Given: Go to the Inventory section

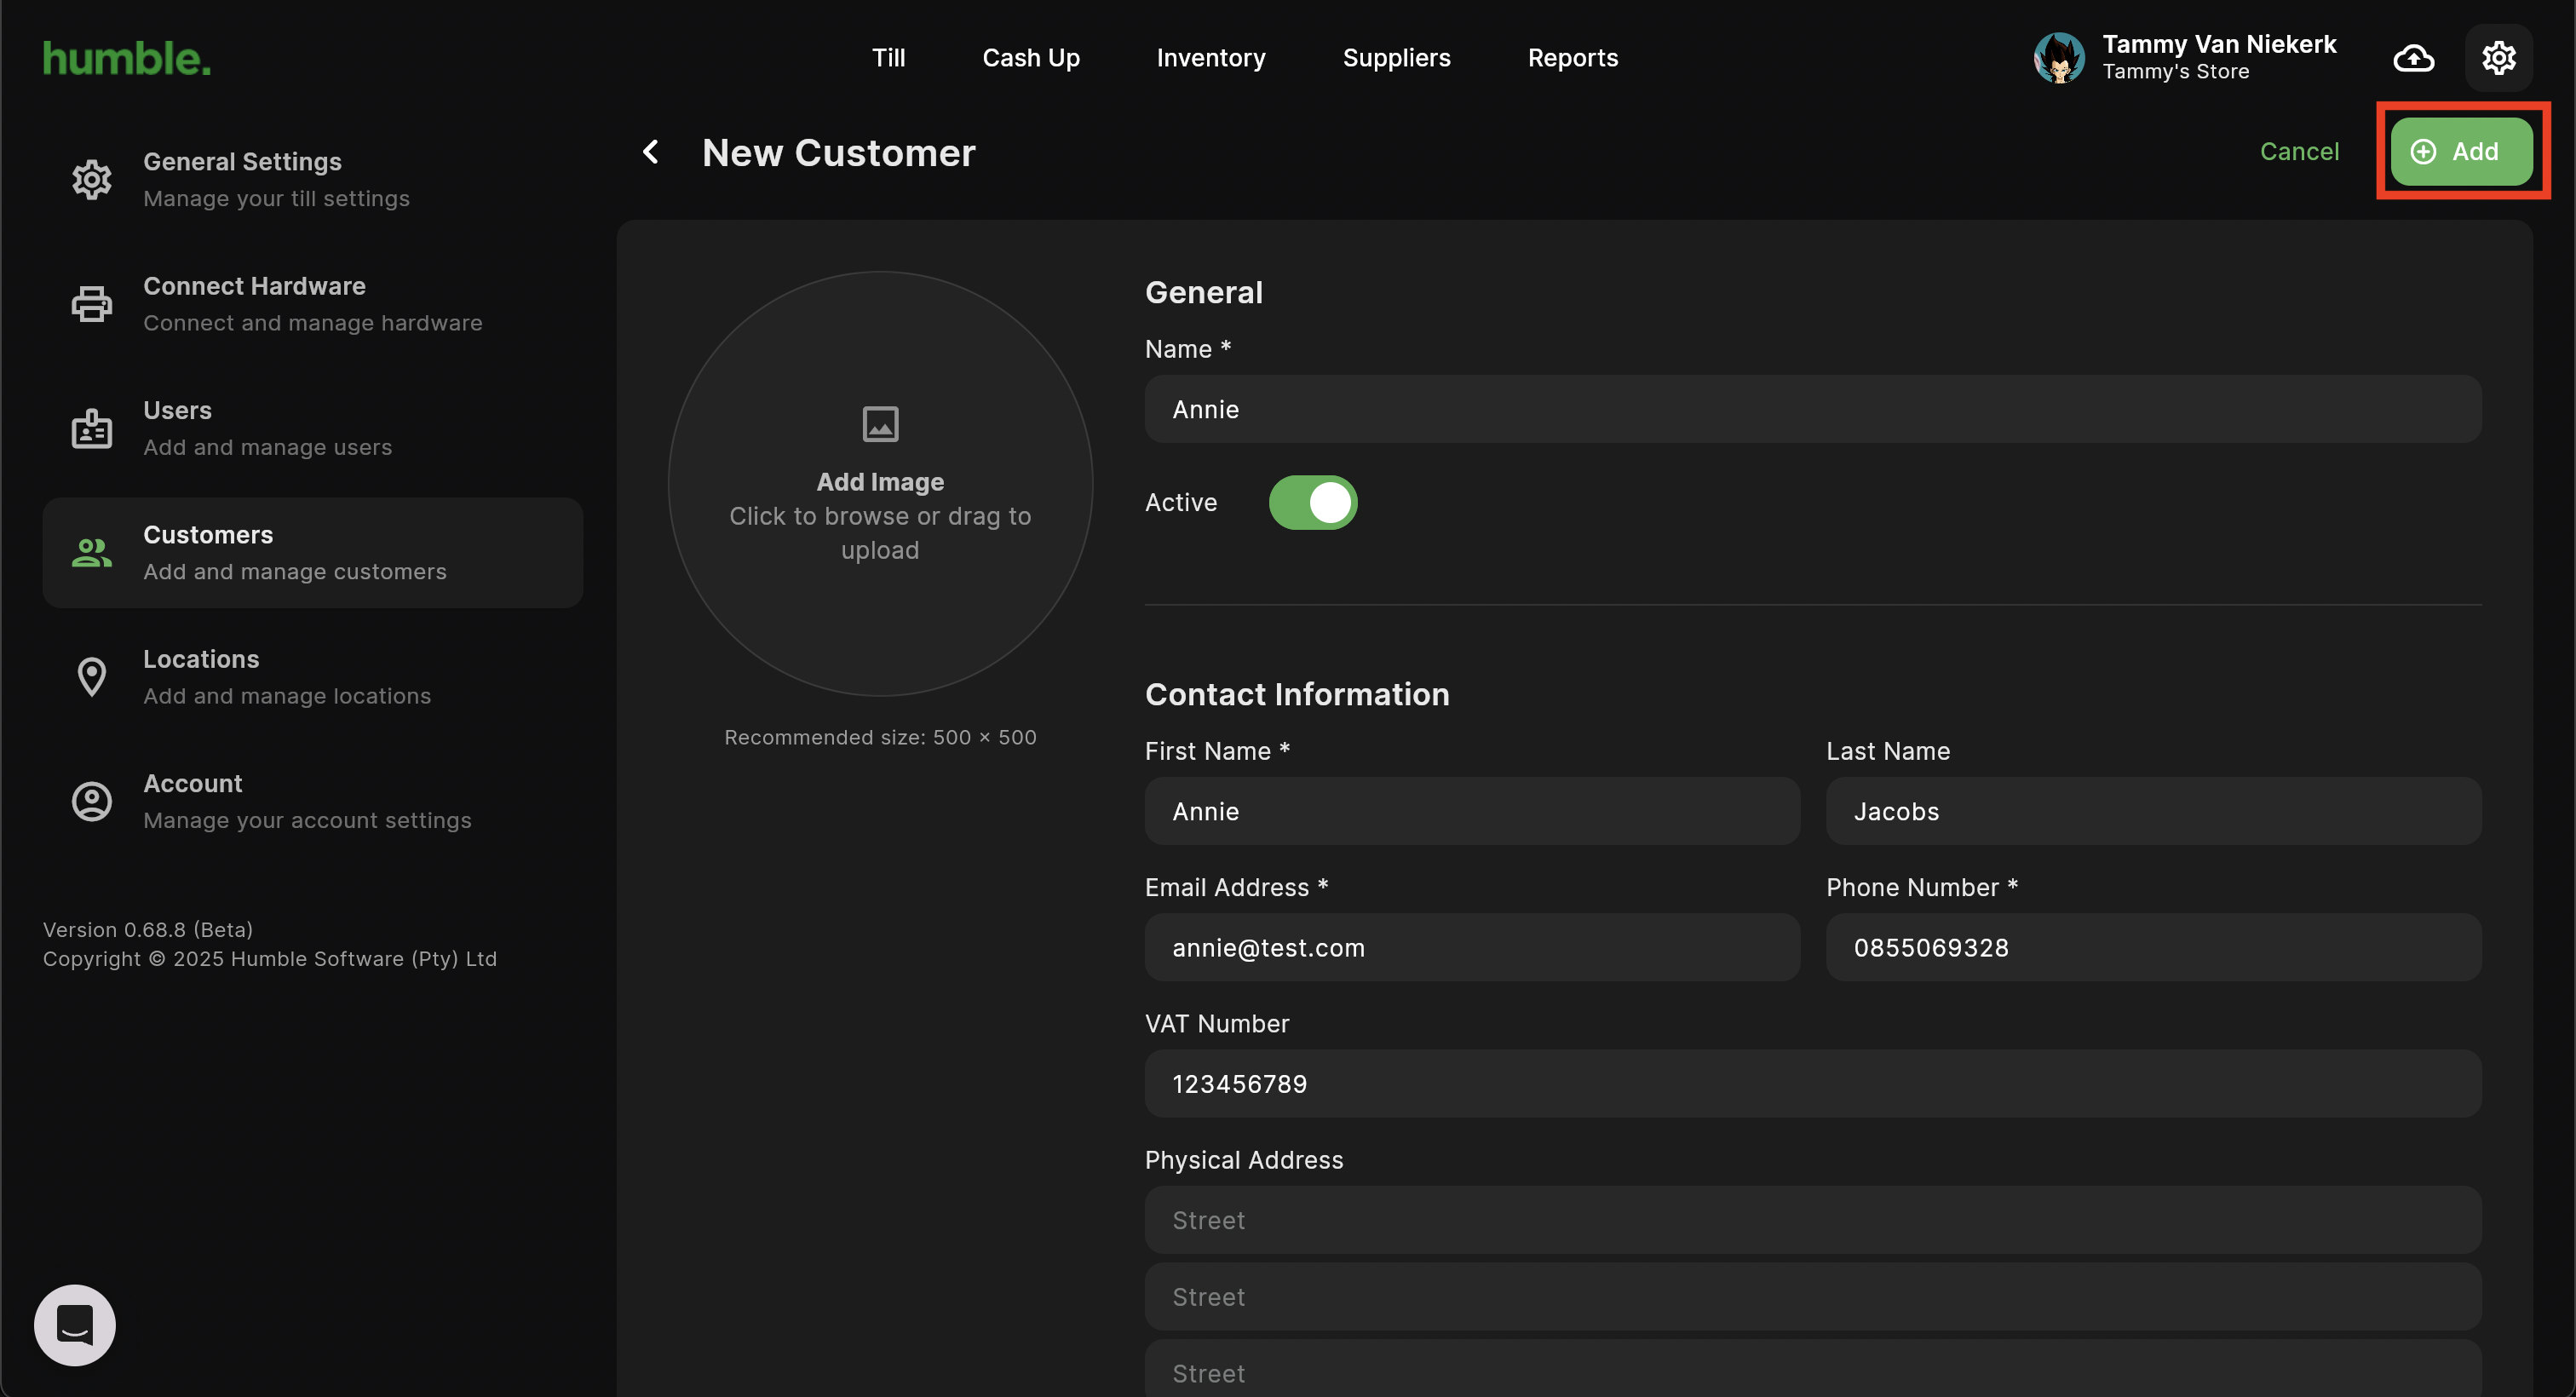Looking at the screenshot, I should tap(1211, 58).
